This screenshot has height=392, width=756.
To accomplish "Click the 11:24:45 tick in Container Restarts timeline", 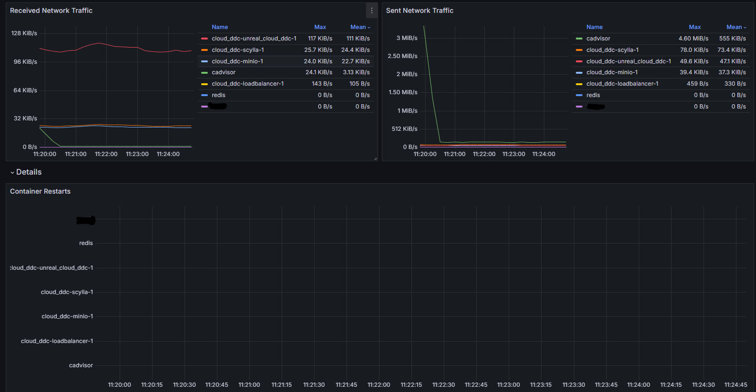I will click(x=736, y=385).
